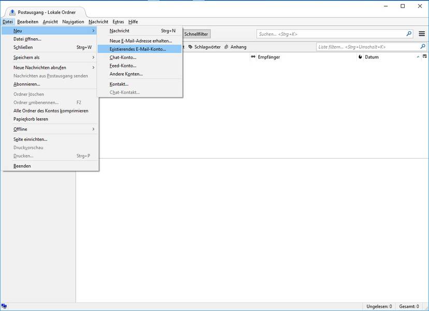The width and height of the screenshot is (429, 311).
Task: Select Andere Konten... entry
Action: (x=140, y=74)
